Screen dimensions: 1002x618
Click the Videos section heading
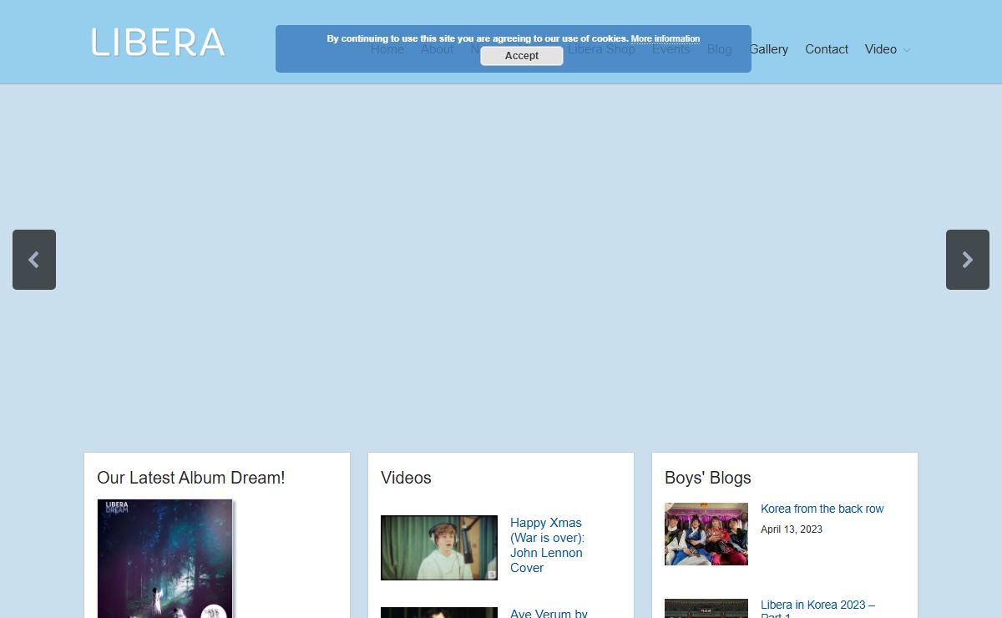click(406, 478)
